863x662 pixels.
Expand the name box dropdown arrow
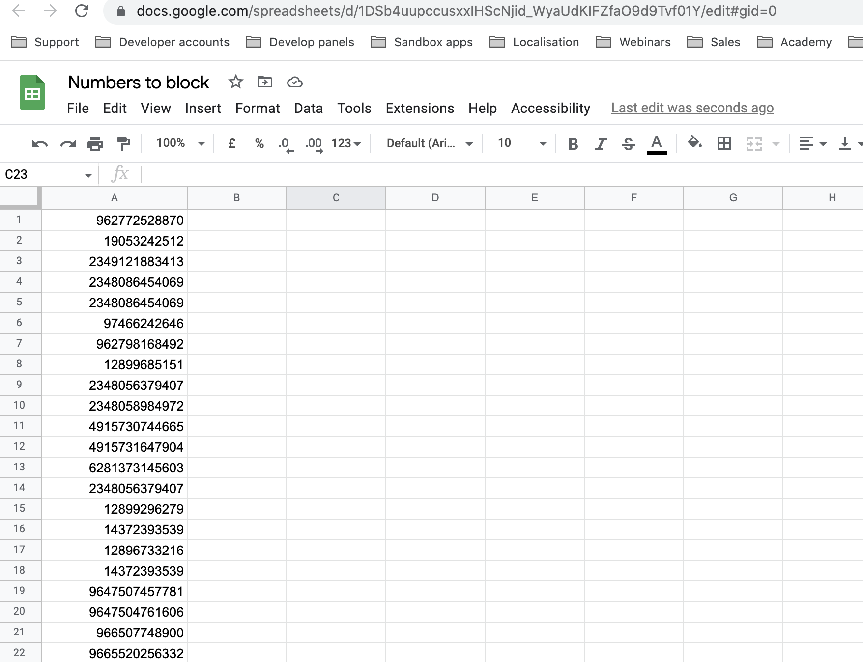tap(88, 175)
